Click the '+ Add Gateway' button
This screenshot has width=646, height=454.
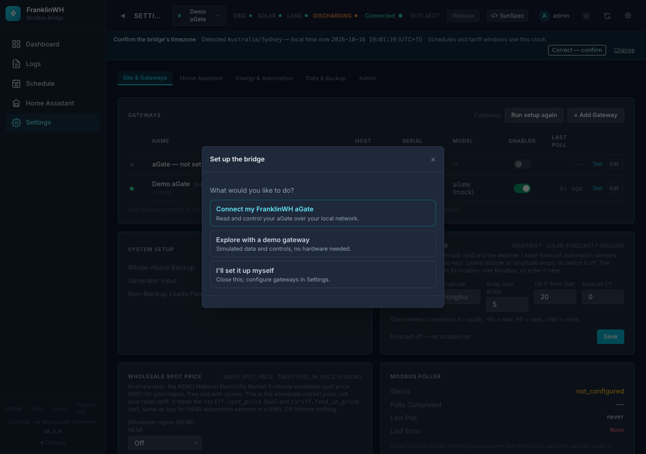tap(596, 115)
